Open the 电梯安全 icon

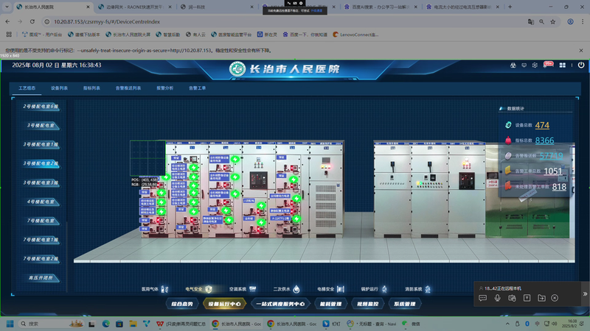pos(341,289)
